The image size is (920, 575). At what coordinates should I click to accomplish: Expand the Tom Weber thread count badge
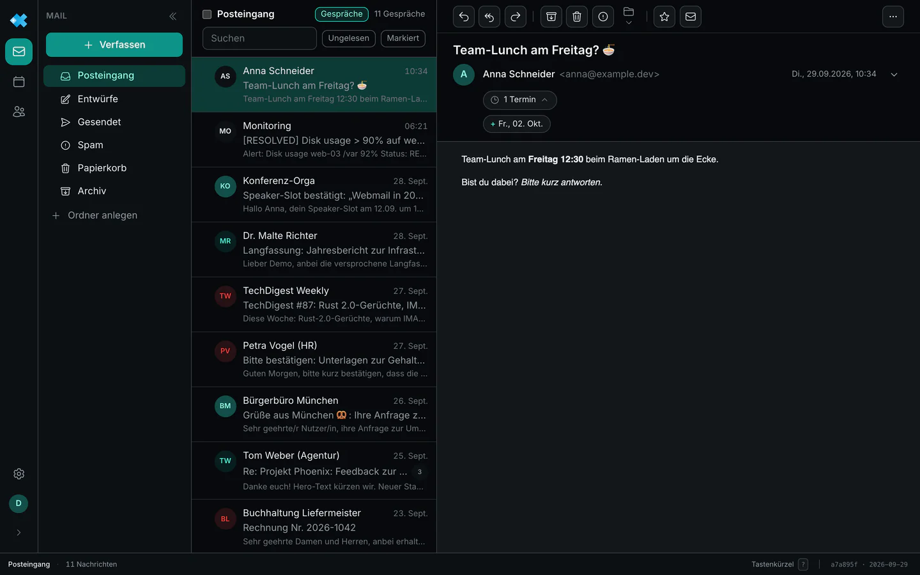[x=420, y=472]
